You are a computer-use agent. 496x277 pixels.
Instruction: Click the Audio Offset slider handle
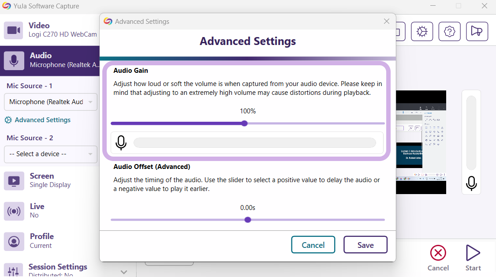[x=248, y=220]
